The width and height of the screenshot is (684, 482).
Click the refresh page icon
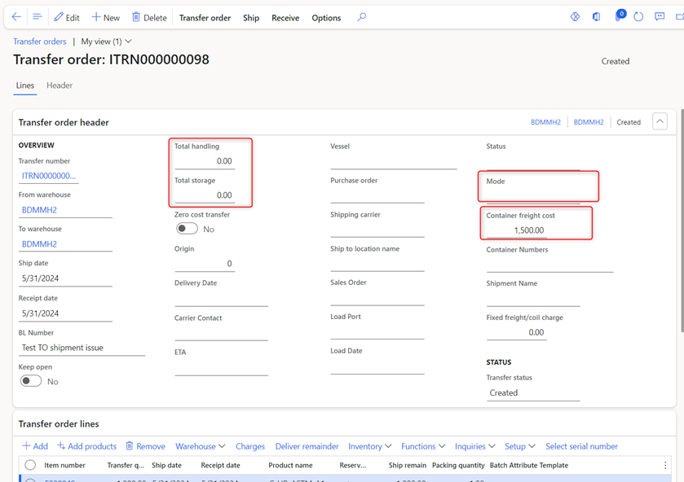pyautogui.click(x=638, y=17)
